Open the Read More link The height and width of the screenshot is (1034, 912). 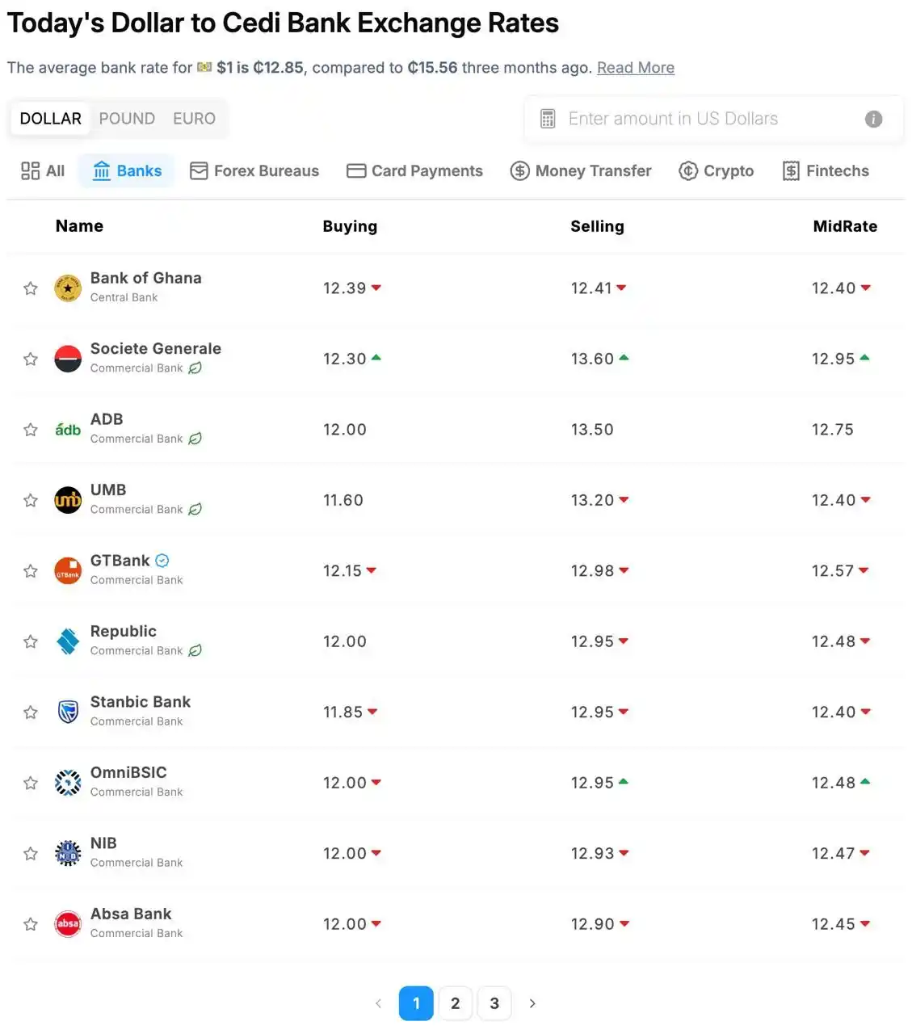click(636, 68)
